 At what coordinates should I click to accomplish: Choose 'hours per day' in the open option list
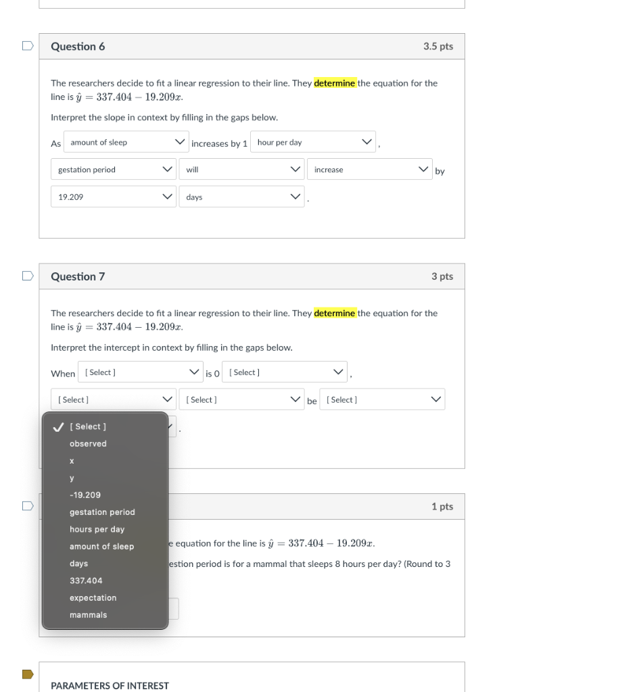(105, 530)
